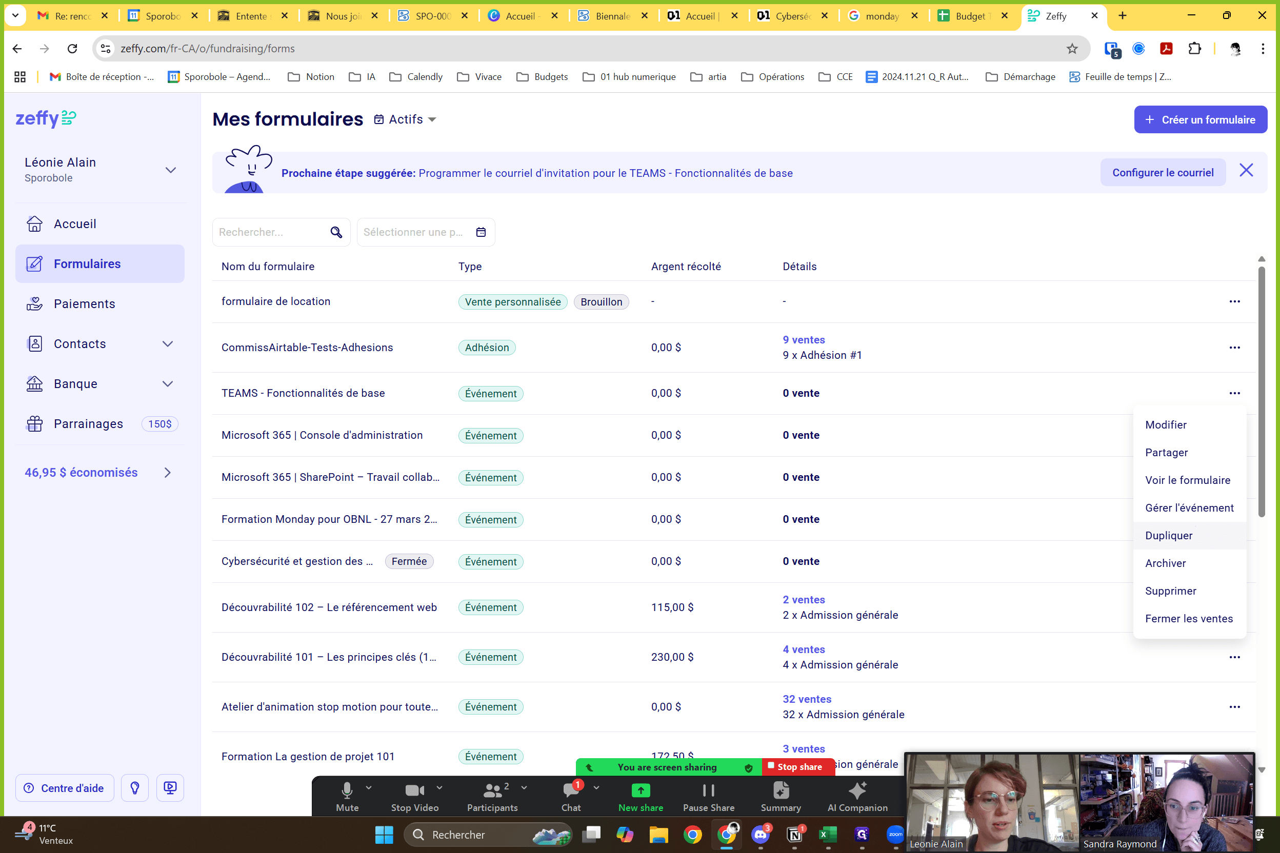
Task: Stop video in Zoom toolbar
Action: (x=415, y=797)
